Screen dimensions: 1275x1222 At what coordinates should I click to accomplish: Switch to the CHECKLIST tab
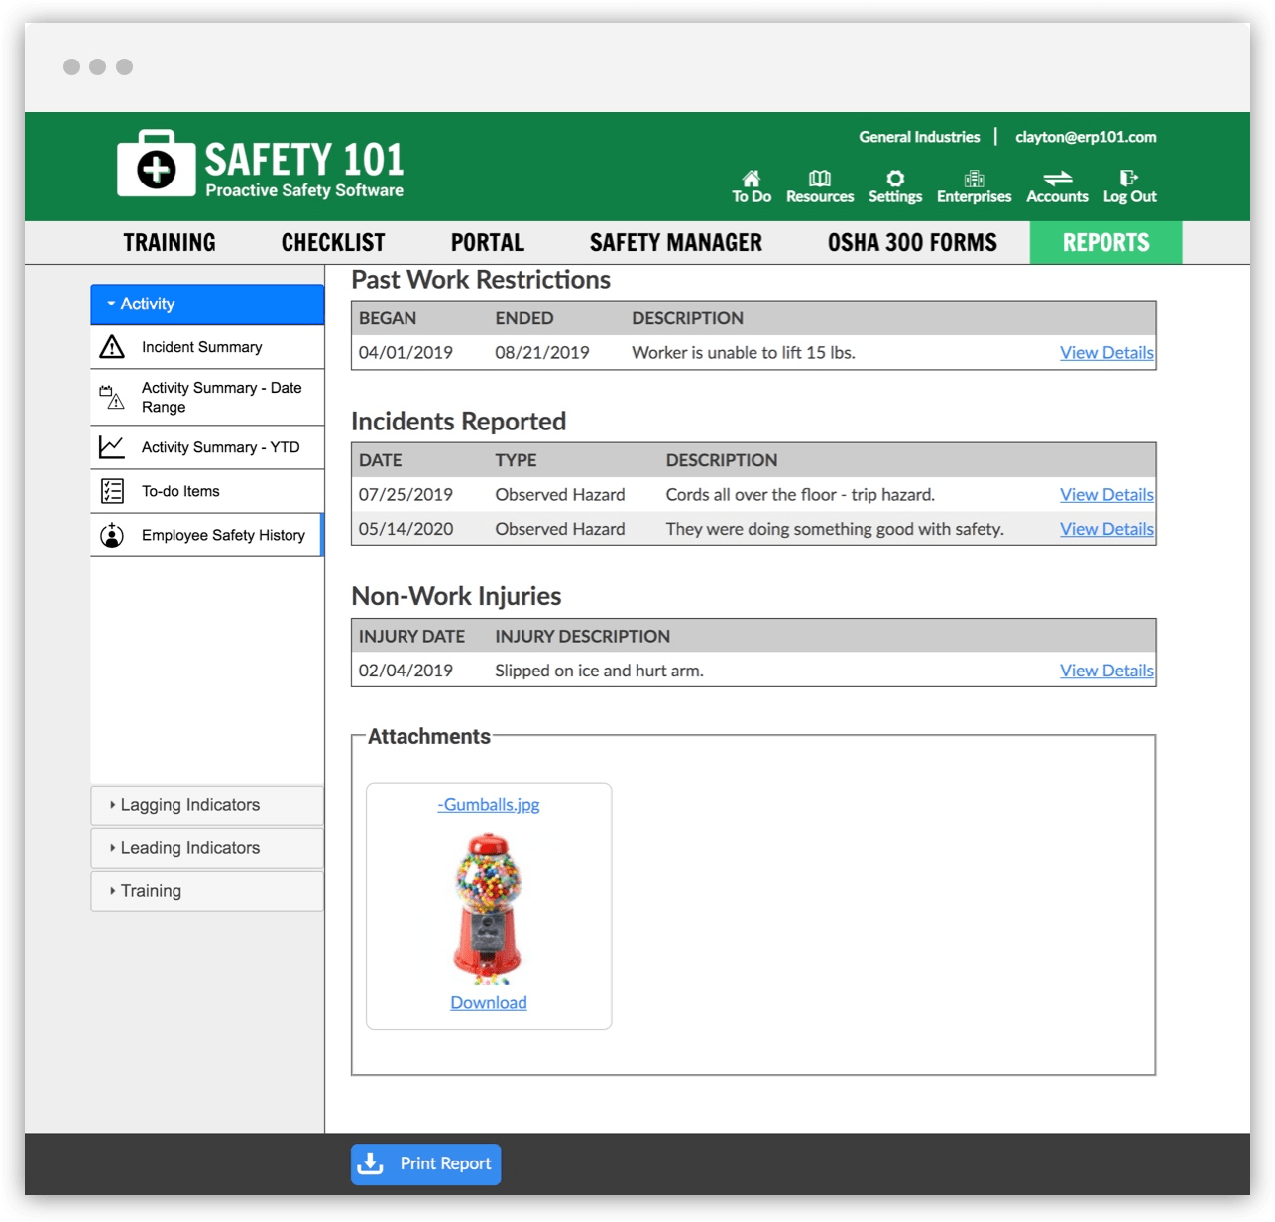[333, 243]
